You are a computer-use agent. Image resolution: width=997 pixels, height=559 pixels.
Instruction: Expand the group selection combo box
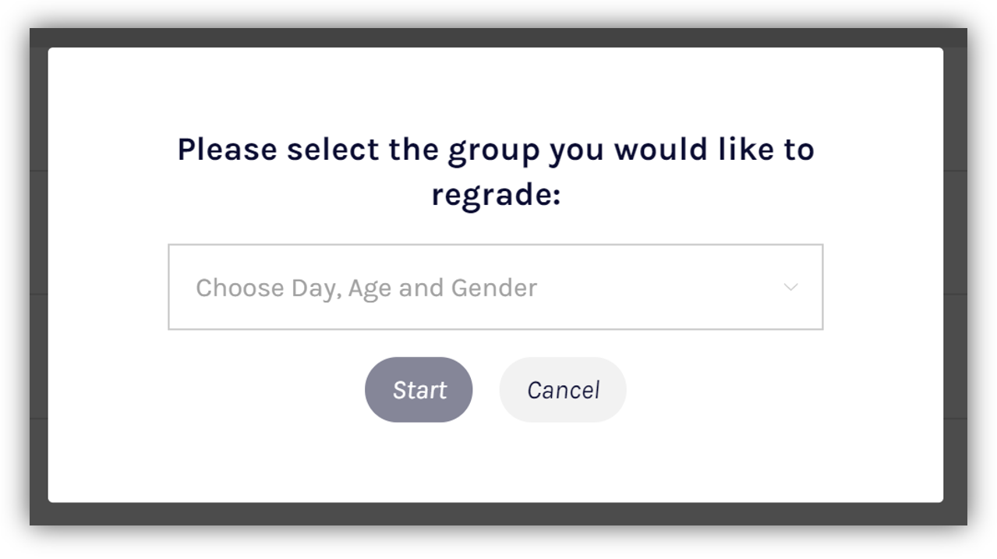[x=495, y=287]
